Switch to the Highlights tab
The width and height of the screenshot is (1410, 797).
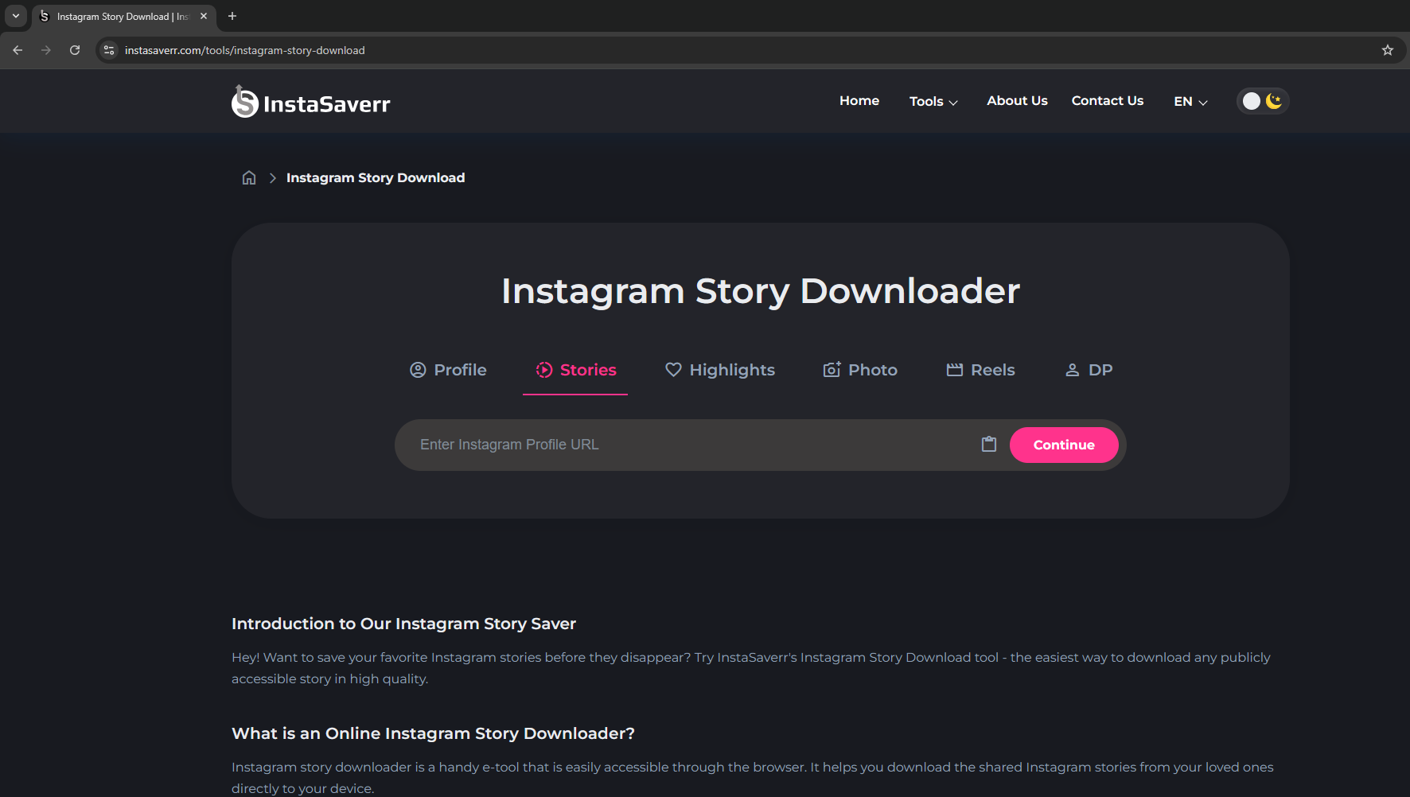click(720, 370)
